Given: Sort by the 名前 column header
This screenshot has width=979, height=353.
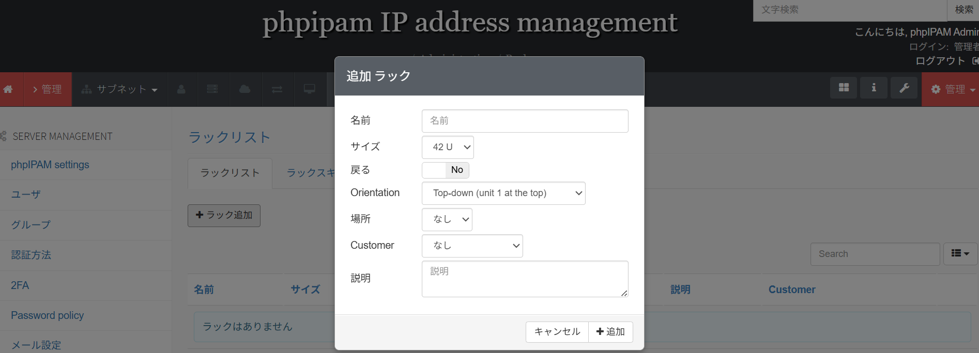Looking at the screenshot, I should 204,290.
